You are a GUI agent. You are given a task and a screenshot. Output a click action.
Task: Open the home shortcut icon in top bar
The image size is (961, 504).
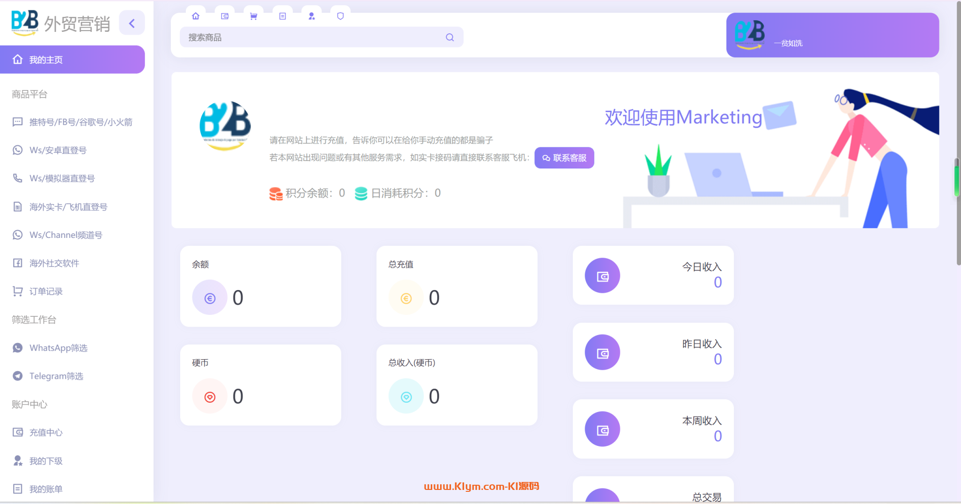pos(196,16)
